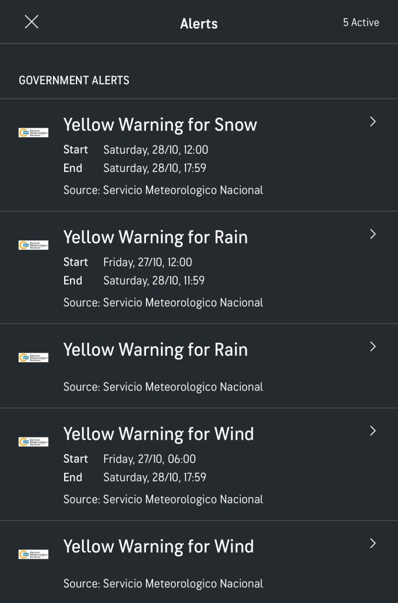Tap the logo beside the undated Rain warning
398x603 pixels.
pyautogui.click(x=34, y=357)
